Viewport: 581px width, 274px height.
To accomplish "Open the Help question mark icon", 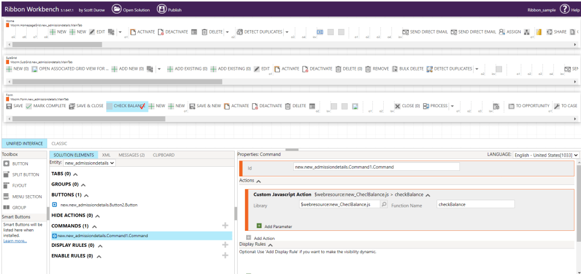I will point(565,9).
